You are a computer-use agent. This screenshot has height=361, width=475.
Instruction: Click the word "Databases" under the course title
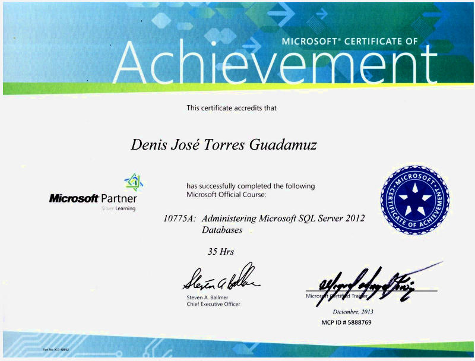[x=222, y=230]
